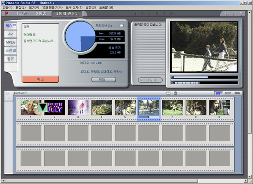Click the split clip razor icon
253x184 pixels.
(x=168, y=93)
